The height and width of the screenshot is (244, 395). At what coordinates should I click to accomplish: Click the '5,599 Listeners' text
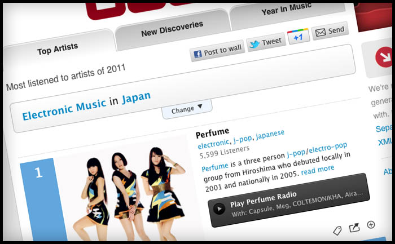[224, 152]
